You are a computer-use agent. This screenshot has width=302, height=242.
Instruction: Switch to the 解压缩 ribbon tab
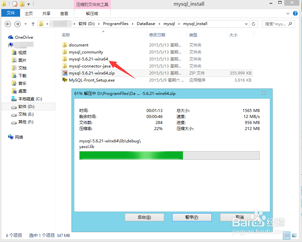click(x=93, y=13)
